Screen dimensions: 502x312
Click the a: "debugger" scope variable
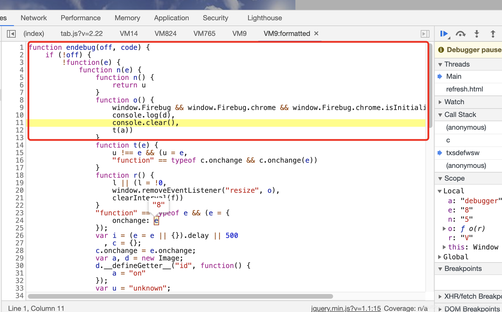pos(475,201)
